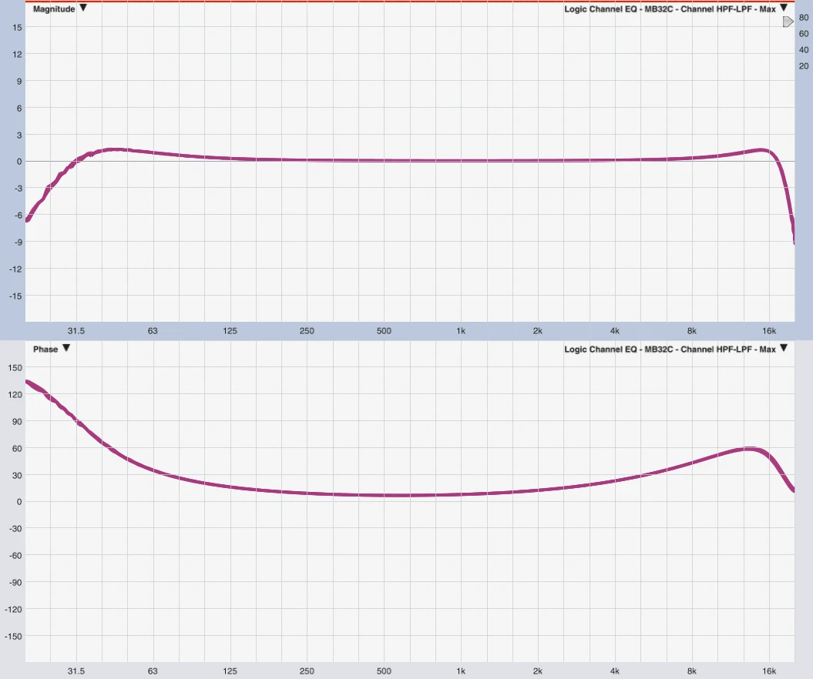The width and height of the screenshot is (813, 679).
Task: Click the 80 mark on coherence scale
Action: 804,19
